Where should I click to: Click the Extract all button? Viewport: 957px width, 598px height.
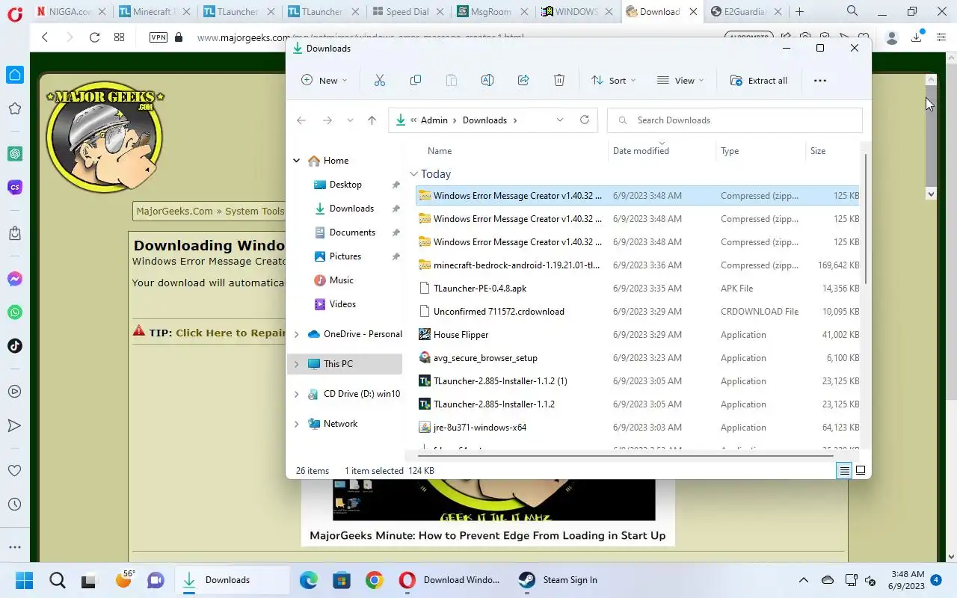pyautogui.click(x=759, y=81)
